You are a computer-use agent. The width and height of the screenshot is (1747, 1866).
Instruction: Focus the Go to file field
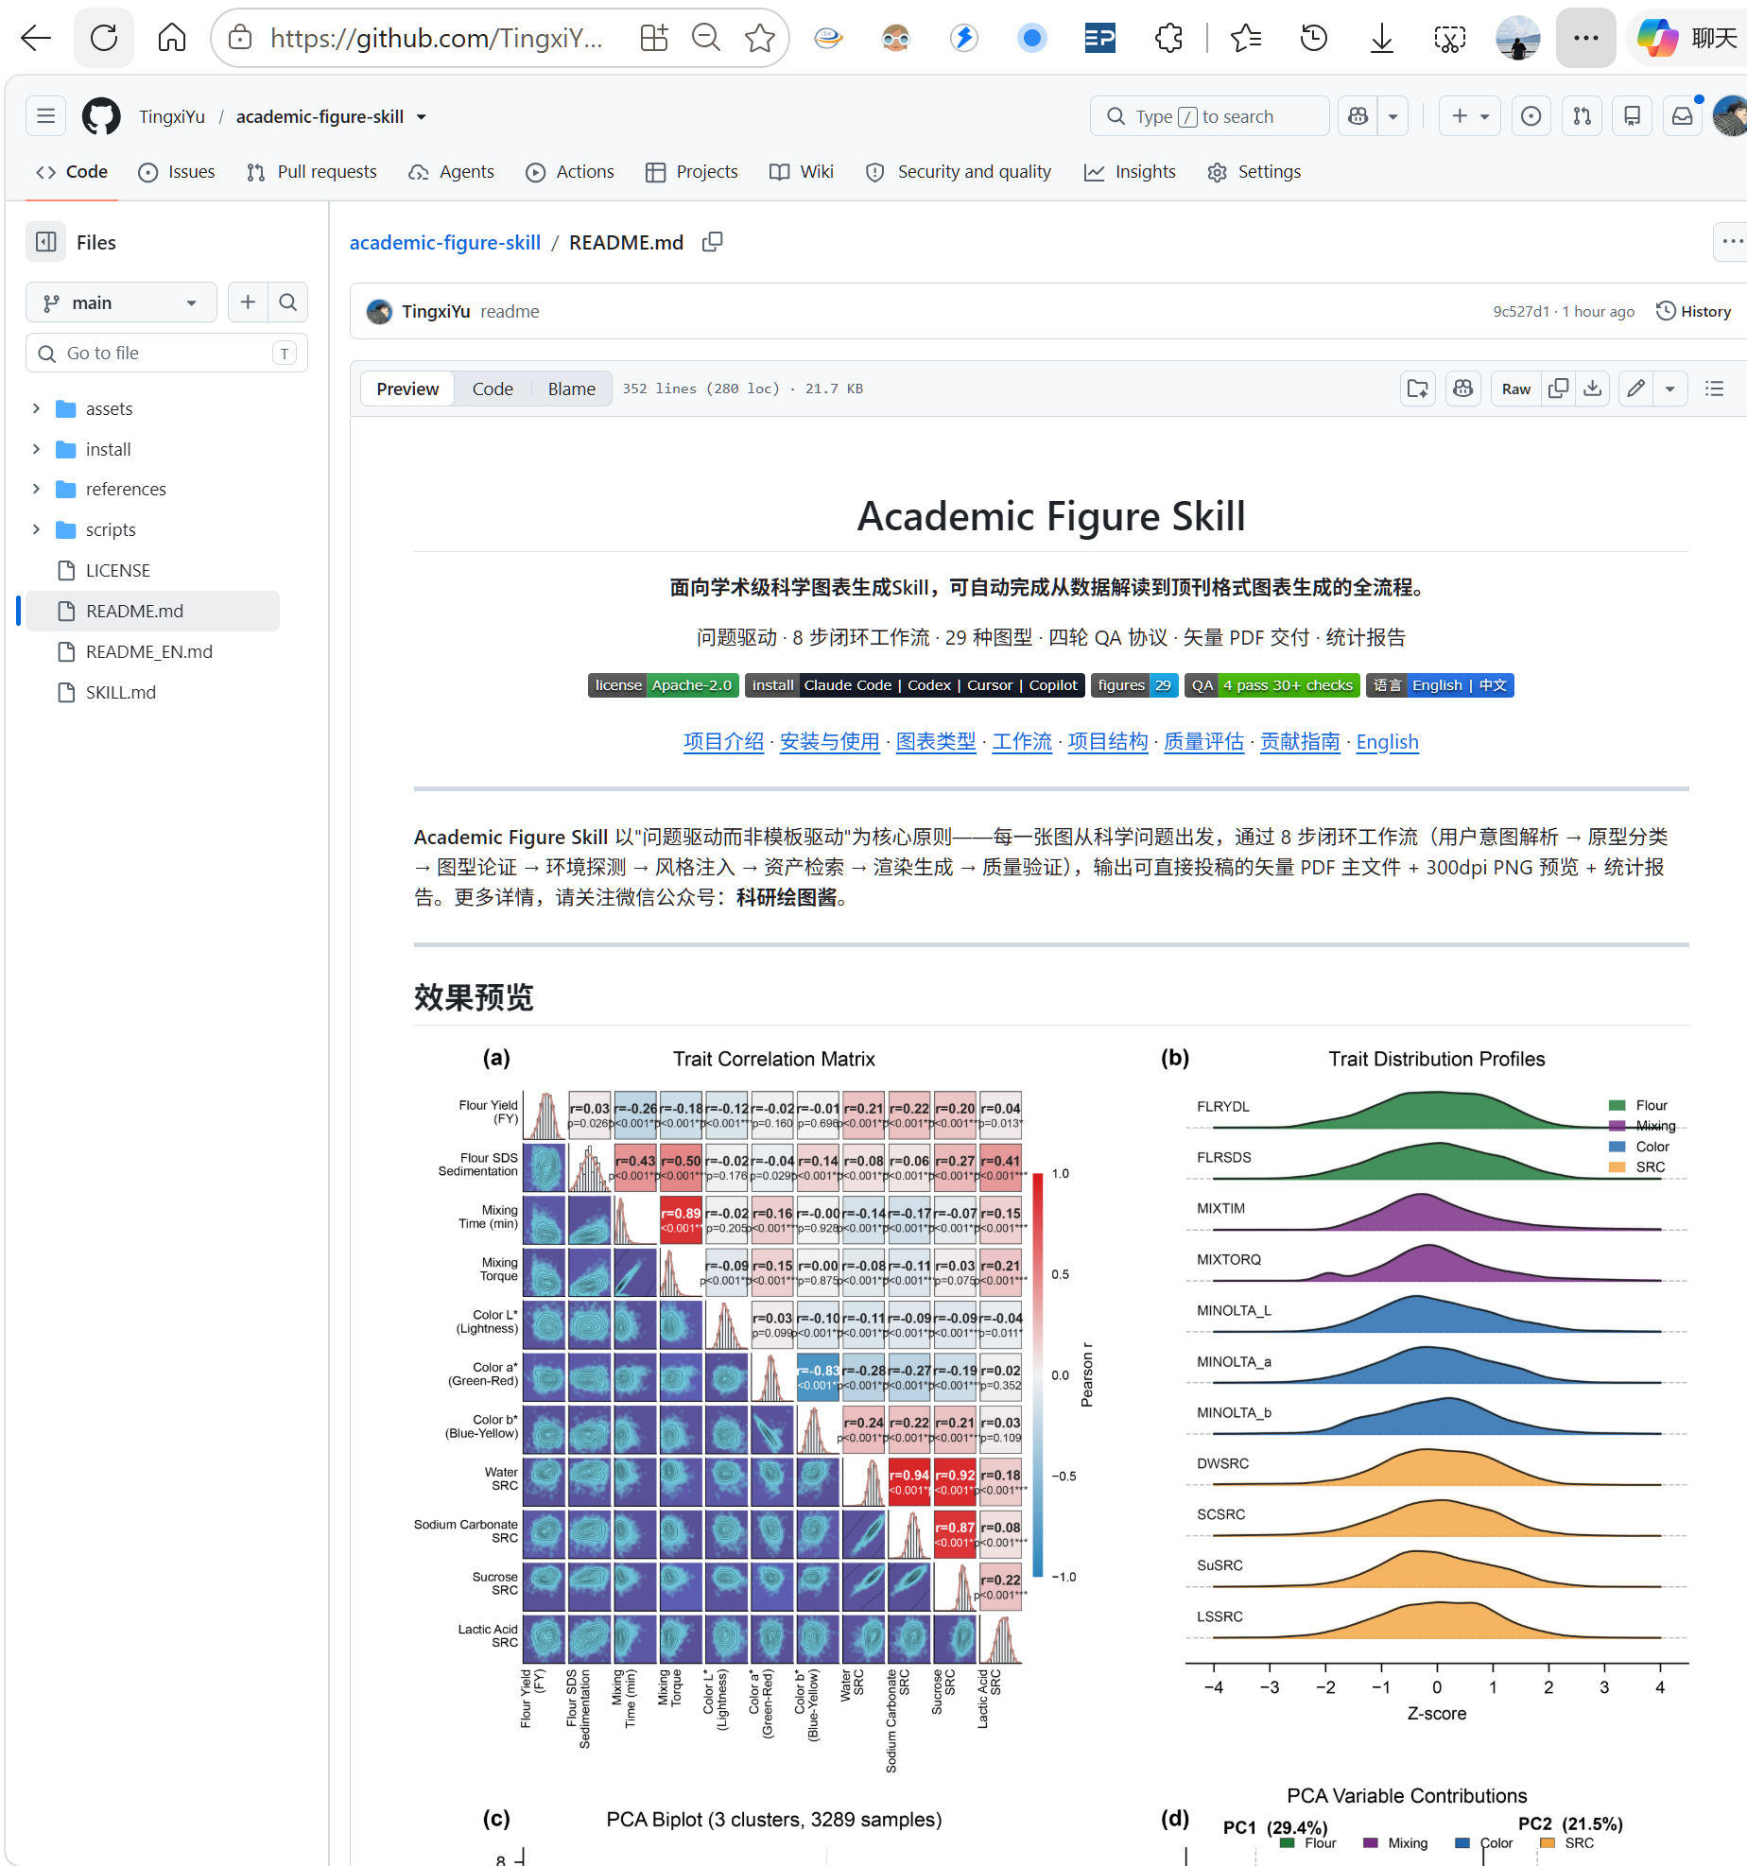click(166, 353)
